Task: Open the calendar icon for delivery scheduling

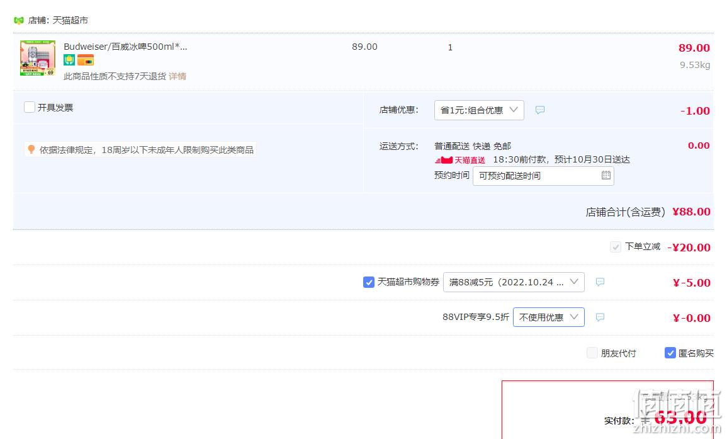Action: (606, 175)
